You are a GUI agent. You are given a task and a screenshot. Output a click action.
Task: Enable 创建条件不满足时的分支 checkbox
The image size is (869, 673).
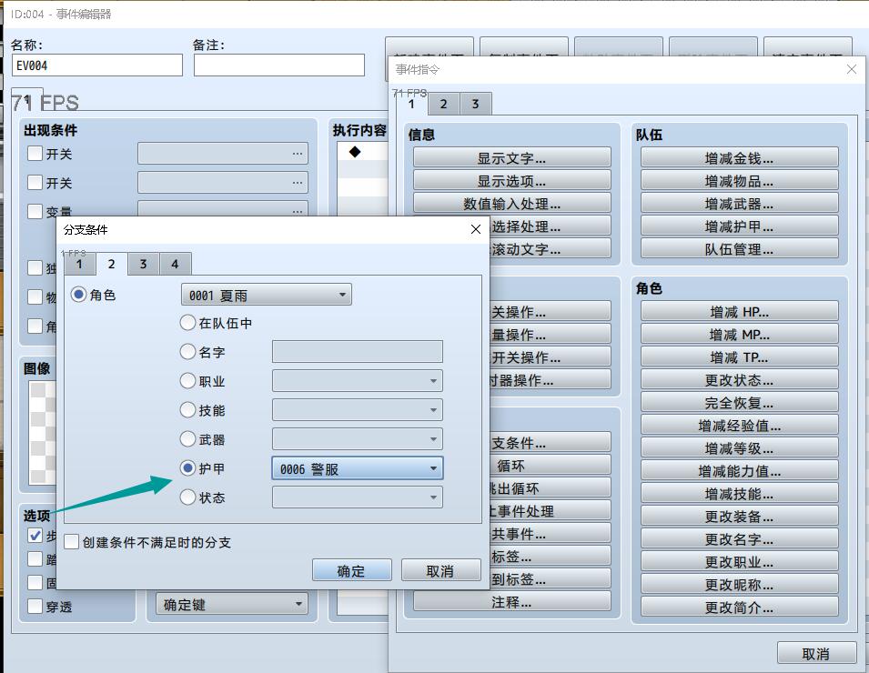(72, 542)
